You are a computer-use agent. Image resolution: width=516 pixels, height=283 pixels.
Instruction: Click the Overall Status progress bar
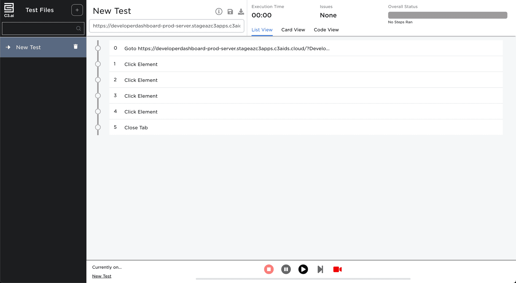click(447, 15)
